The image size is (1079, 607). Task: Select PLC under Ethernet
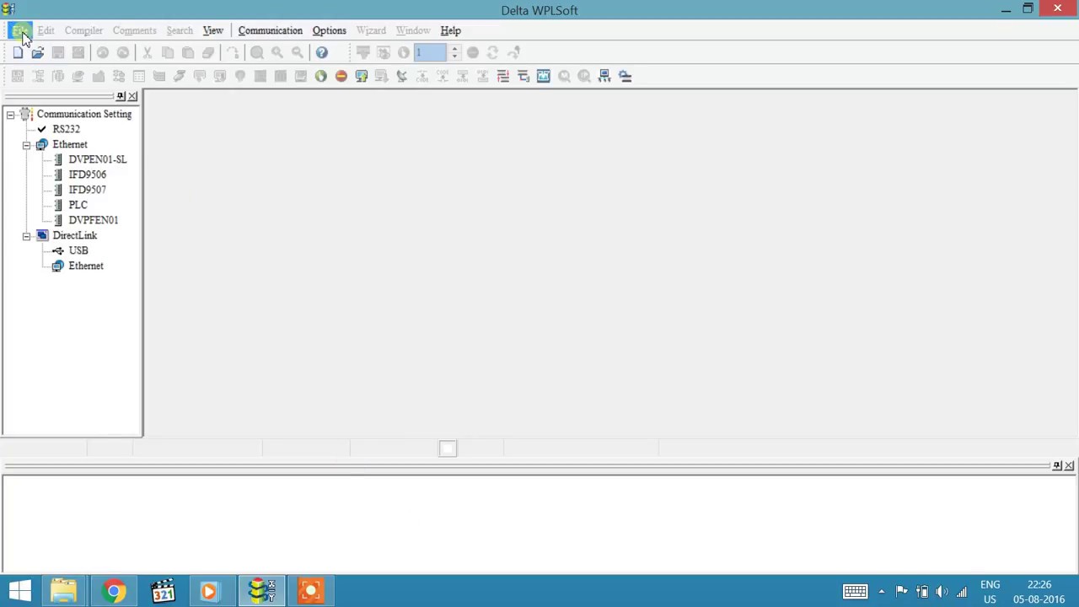click(78, 205)
